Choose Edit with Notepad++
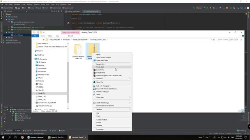The image size is (250, 140). pos(104,86)
